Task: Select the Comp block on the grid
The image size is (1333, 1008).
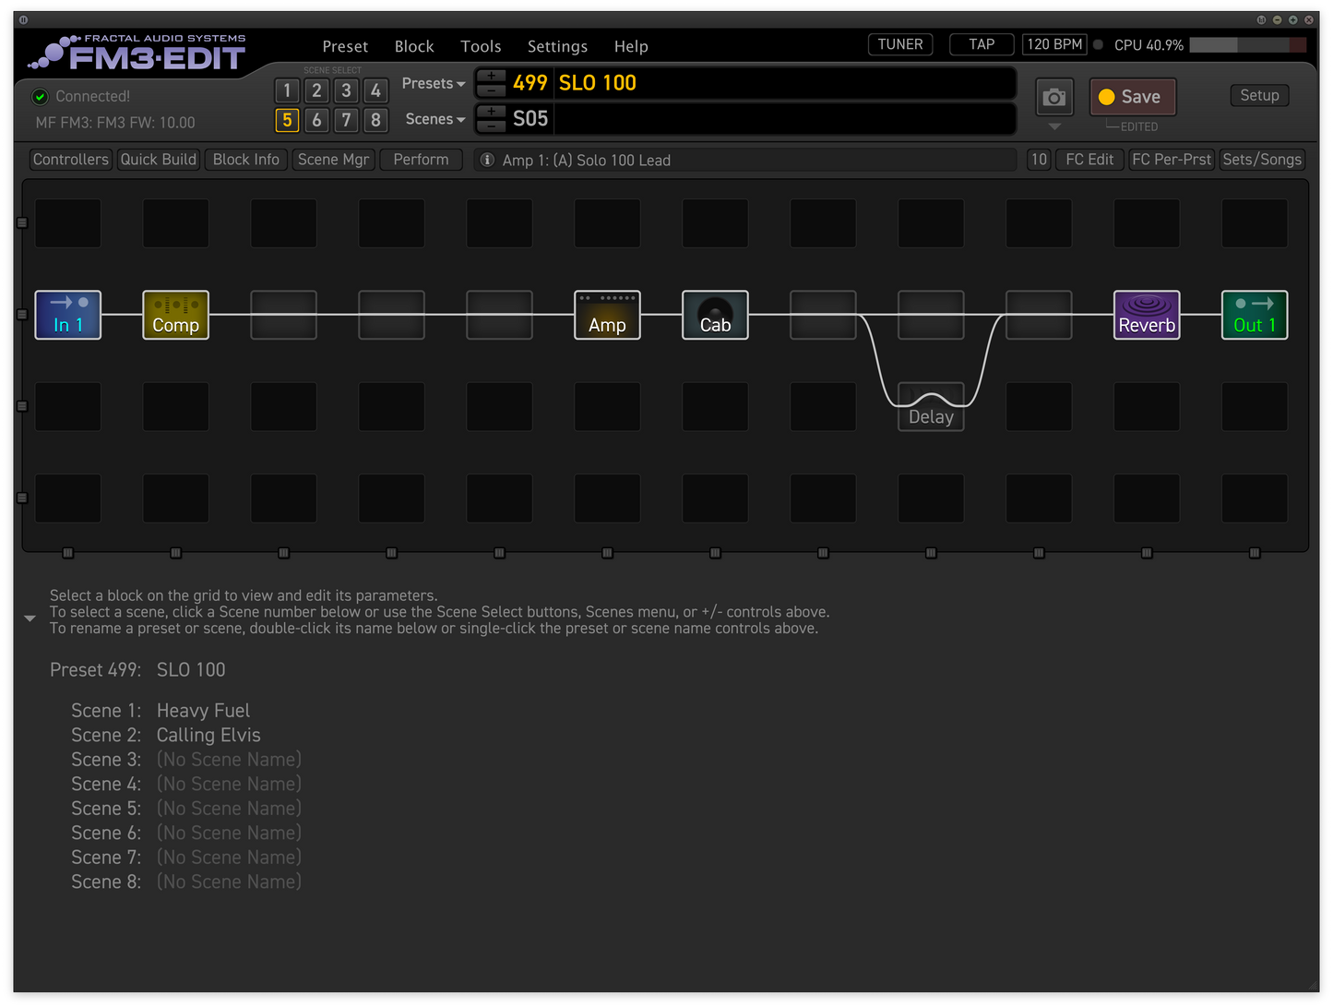Action: click(175, 315)
